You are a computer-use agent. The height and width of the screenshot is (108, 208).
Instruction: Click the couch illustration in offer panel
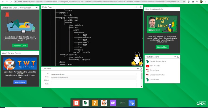click(20, 23)
